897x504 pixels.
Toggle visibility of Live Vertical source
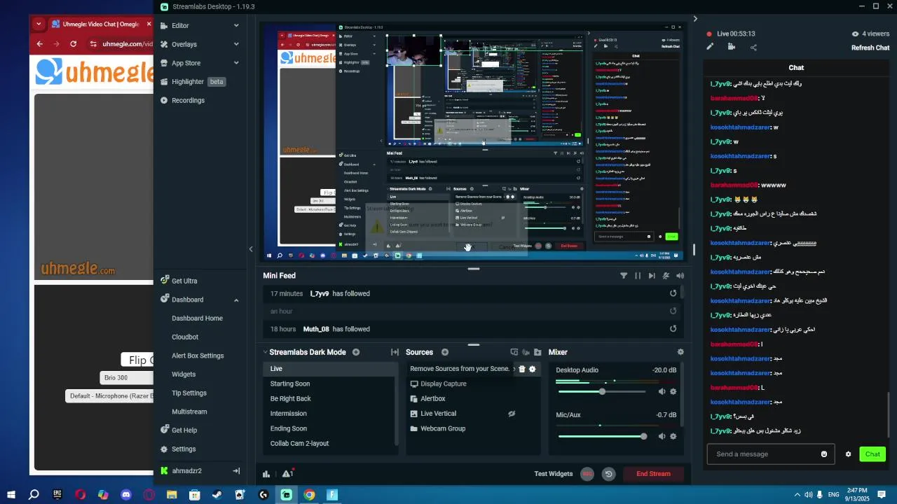(x=512, y=414)
